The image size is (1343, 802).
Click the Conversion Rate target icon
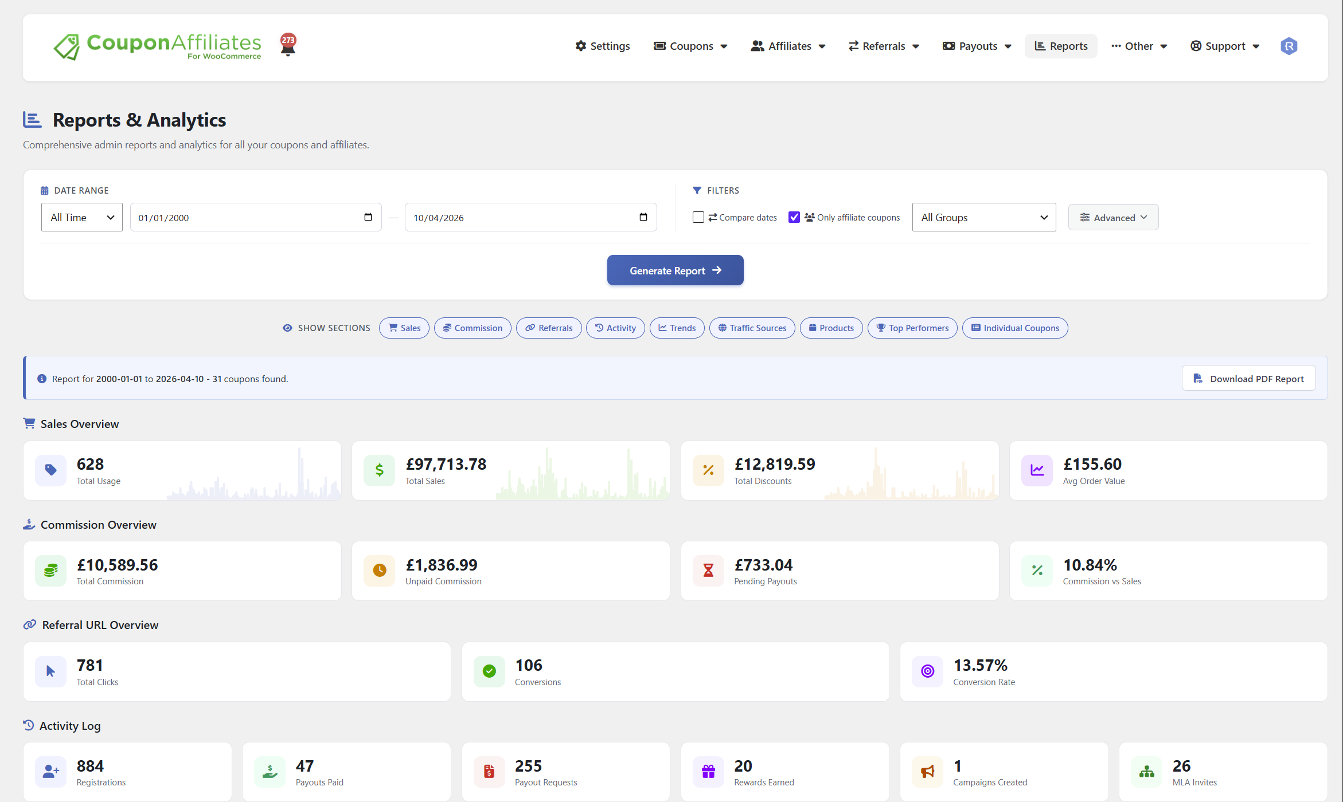click(927, 671)
